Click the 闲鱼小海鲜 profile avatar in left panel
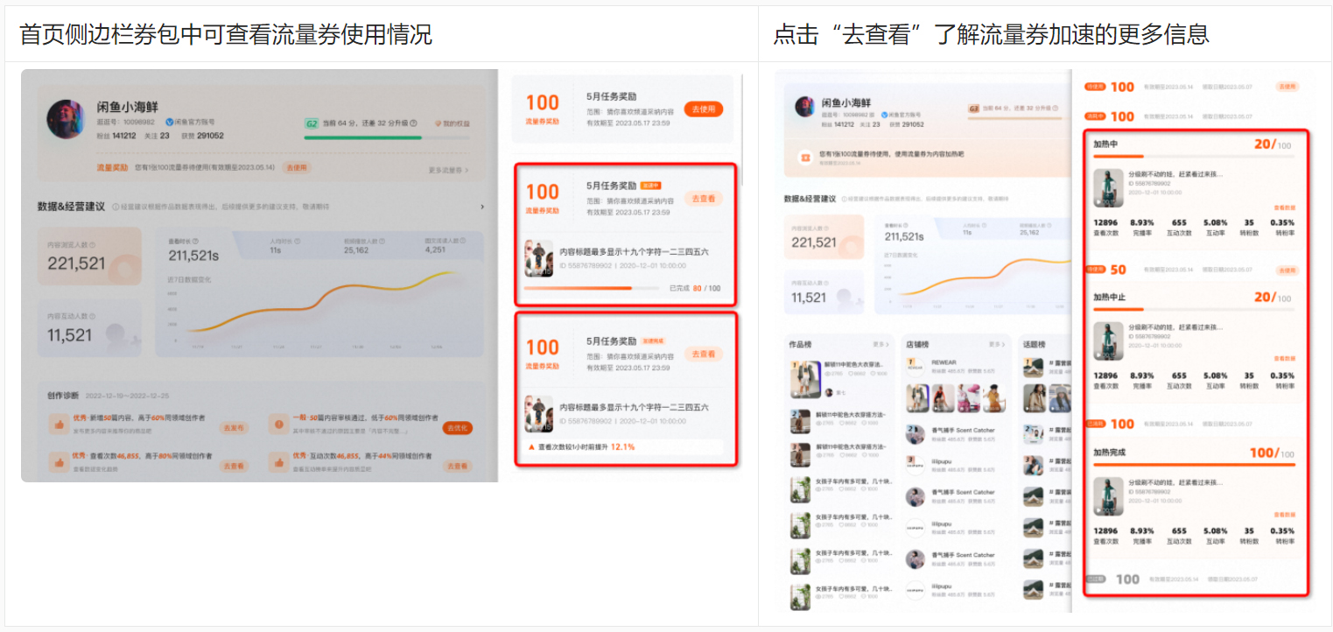 click(x=66, y=118)
